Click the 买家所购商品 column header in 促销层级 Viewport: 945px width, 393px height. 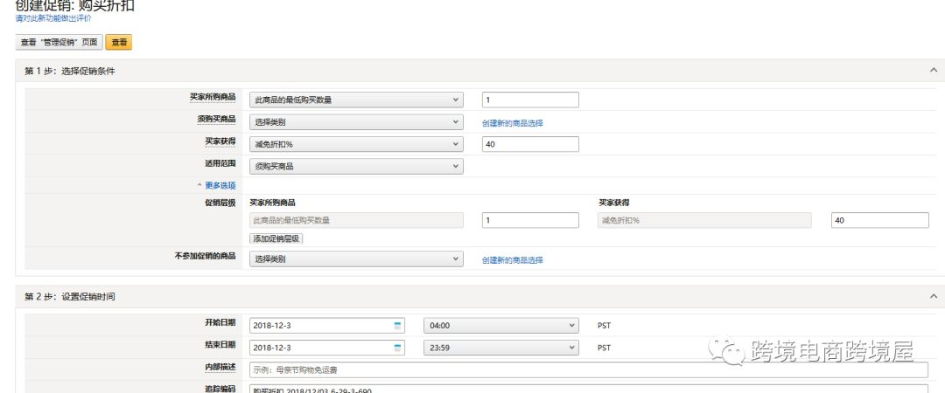(x=272, y=203)
